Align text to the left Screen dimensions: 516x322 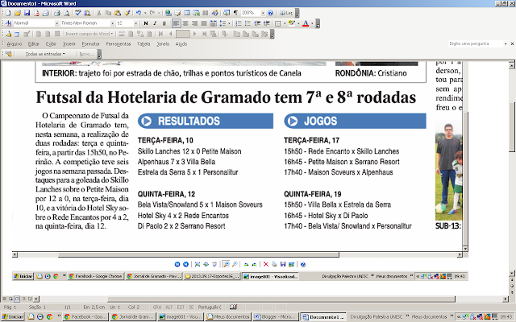pyautogui.click(x=176, y=23)
